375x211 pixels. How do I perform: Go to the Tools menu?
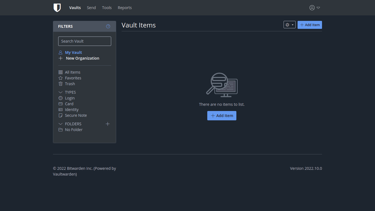[x=107, y=8]
